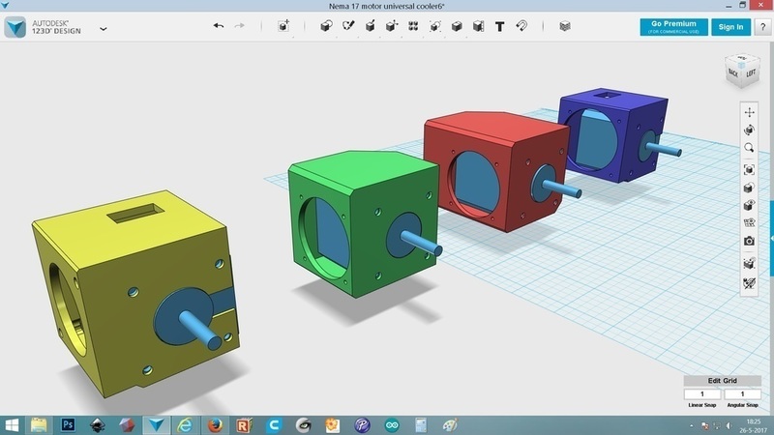
Task: Select the Snap magnet tool
Action: [521, 26]
